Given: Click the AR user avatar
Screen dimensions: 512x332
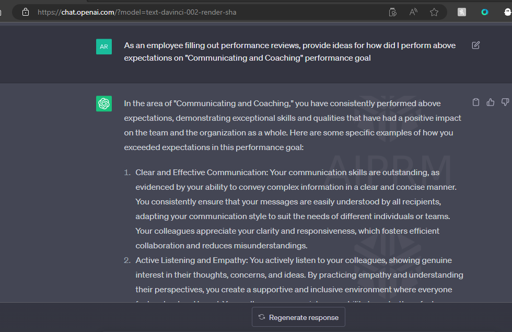Looking at the screenshot, I should pyautogui.click(x=104, y=47).
